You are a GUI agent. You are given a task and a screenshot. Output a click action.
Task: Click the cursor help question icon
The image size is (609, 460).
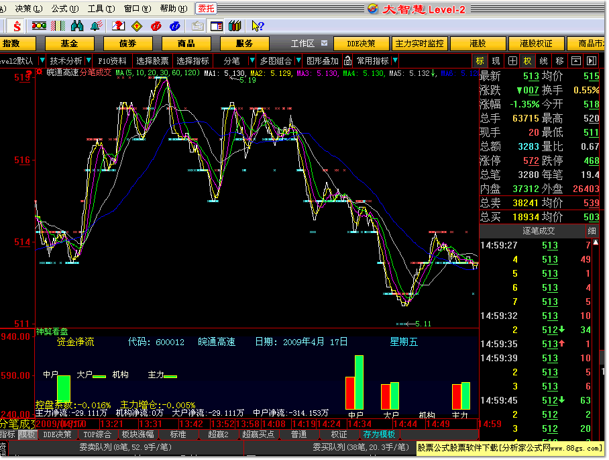click(x=258, y=26)
